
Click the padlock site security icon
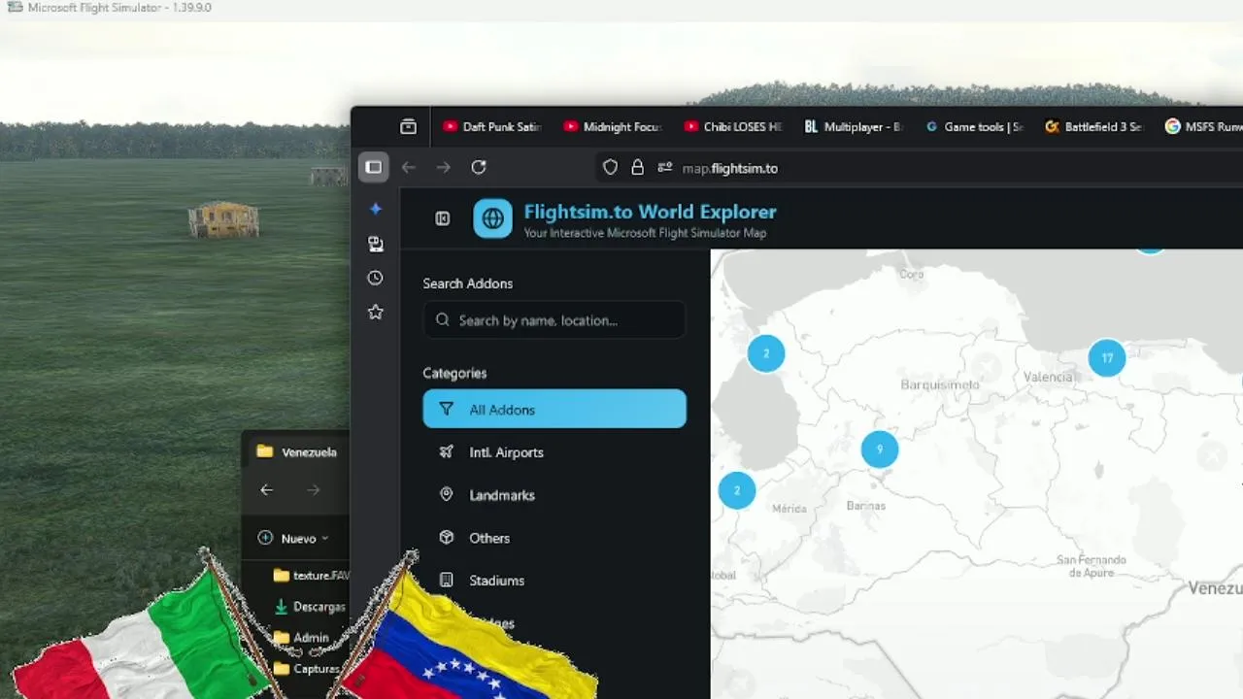(x=637, y=168)
